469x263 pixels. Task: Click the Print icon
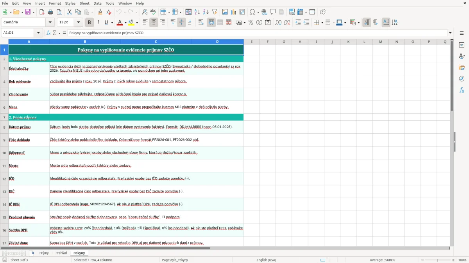click(x=51, y=12)
